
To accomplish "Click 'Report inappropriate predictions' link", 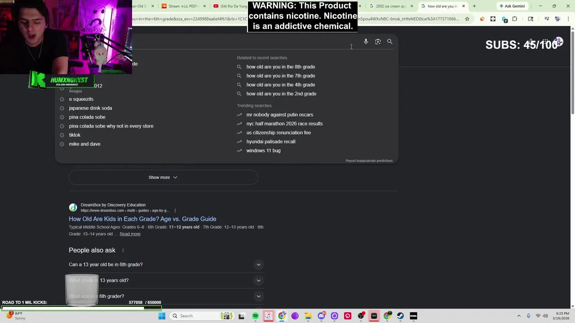I will (369, 161).
